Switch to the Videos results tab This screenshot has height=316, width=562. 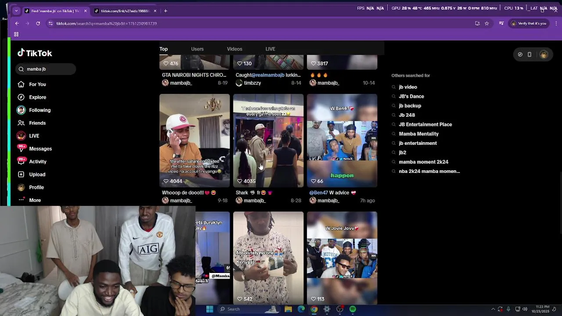(234, 49)
